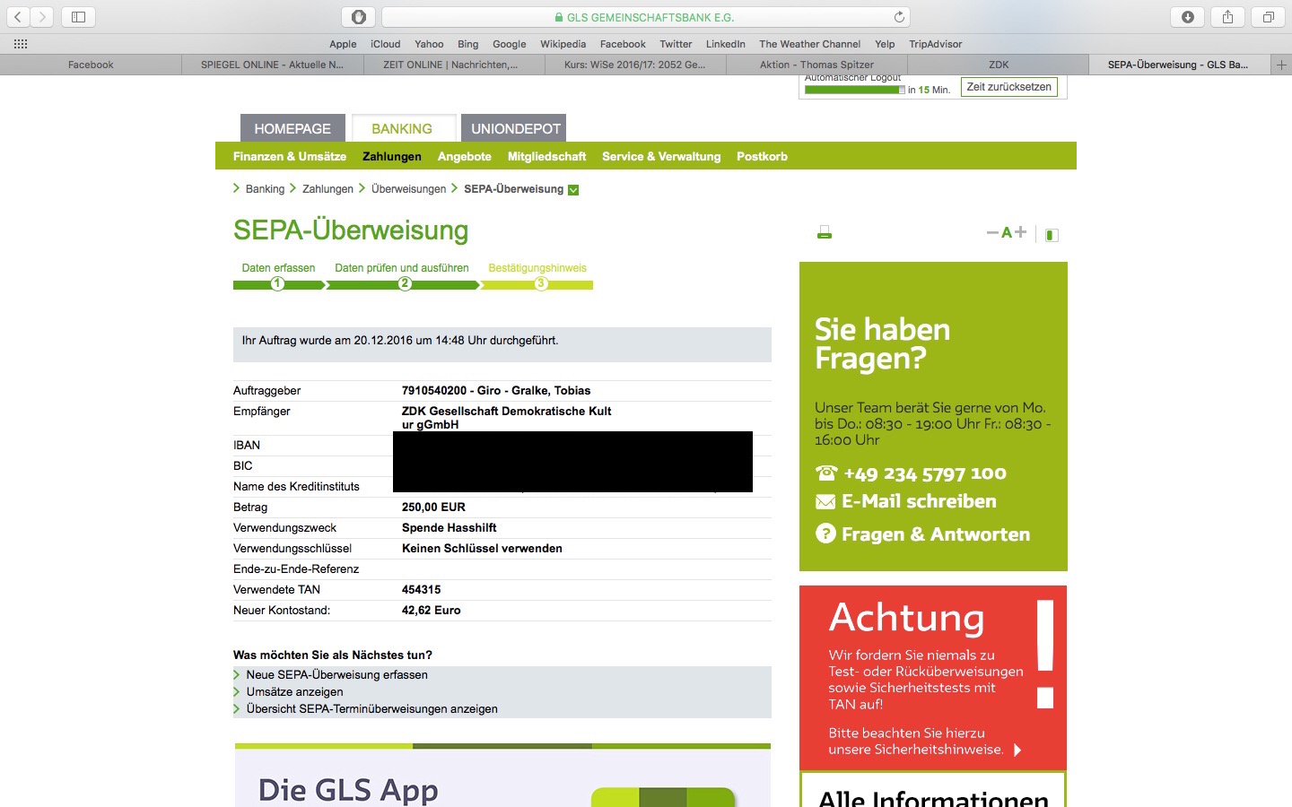Viewport: 1292px width, 807px height.
Task: Click the amount 250,00 EUR
Action: tap(433, 508)
